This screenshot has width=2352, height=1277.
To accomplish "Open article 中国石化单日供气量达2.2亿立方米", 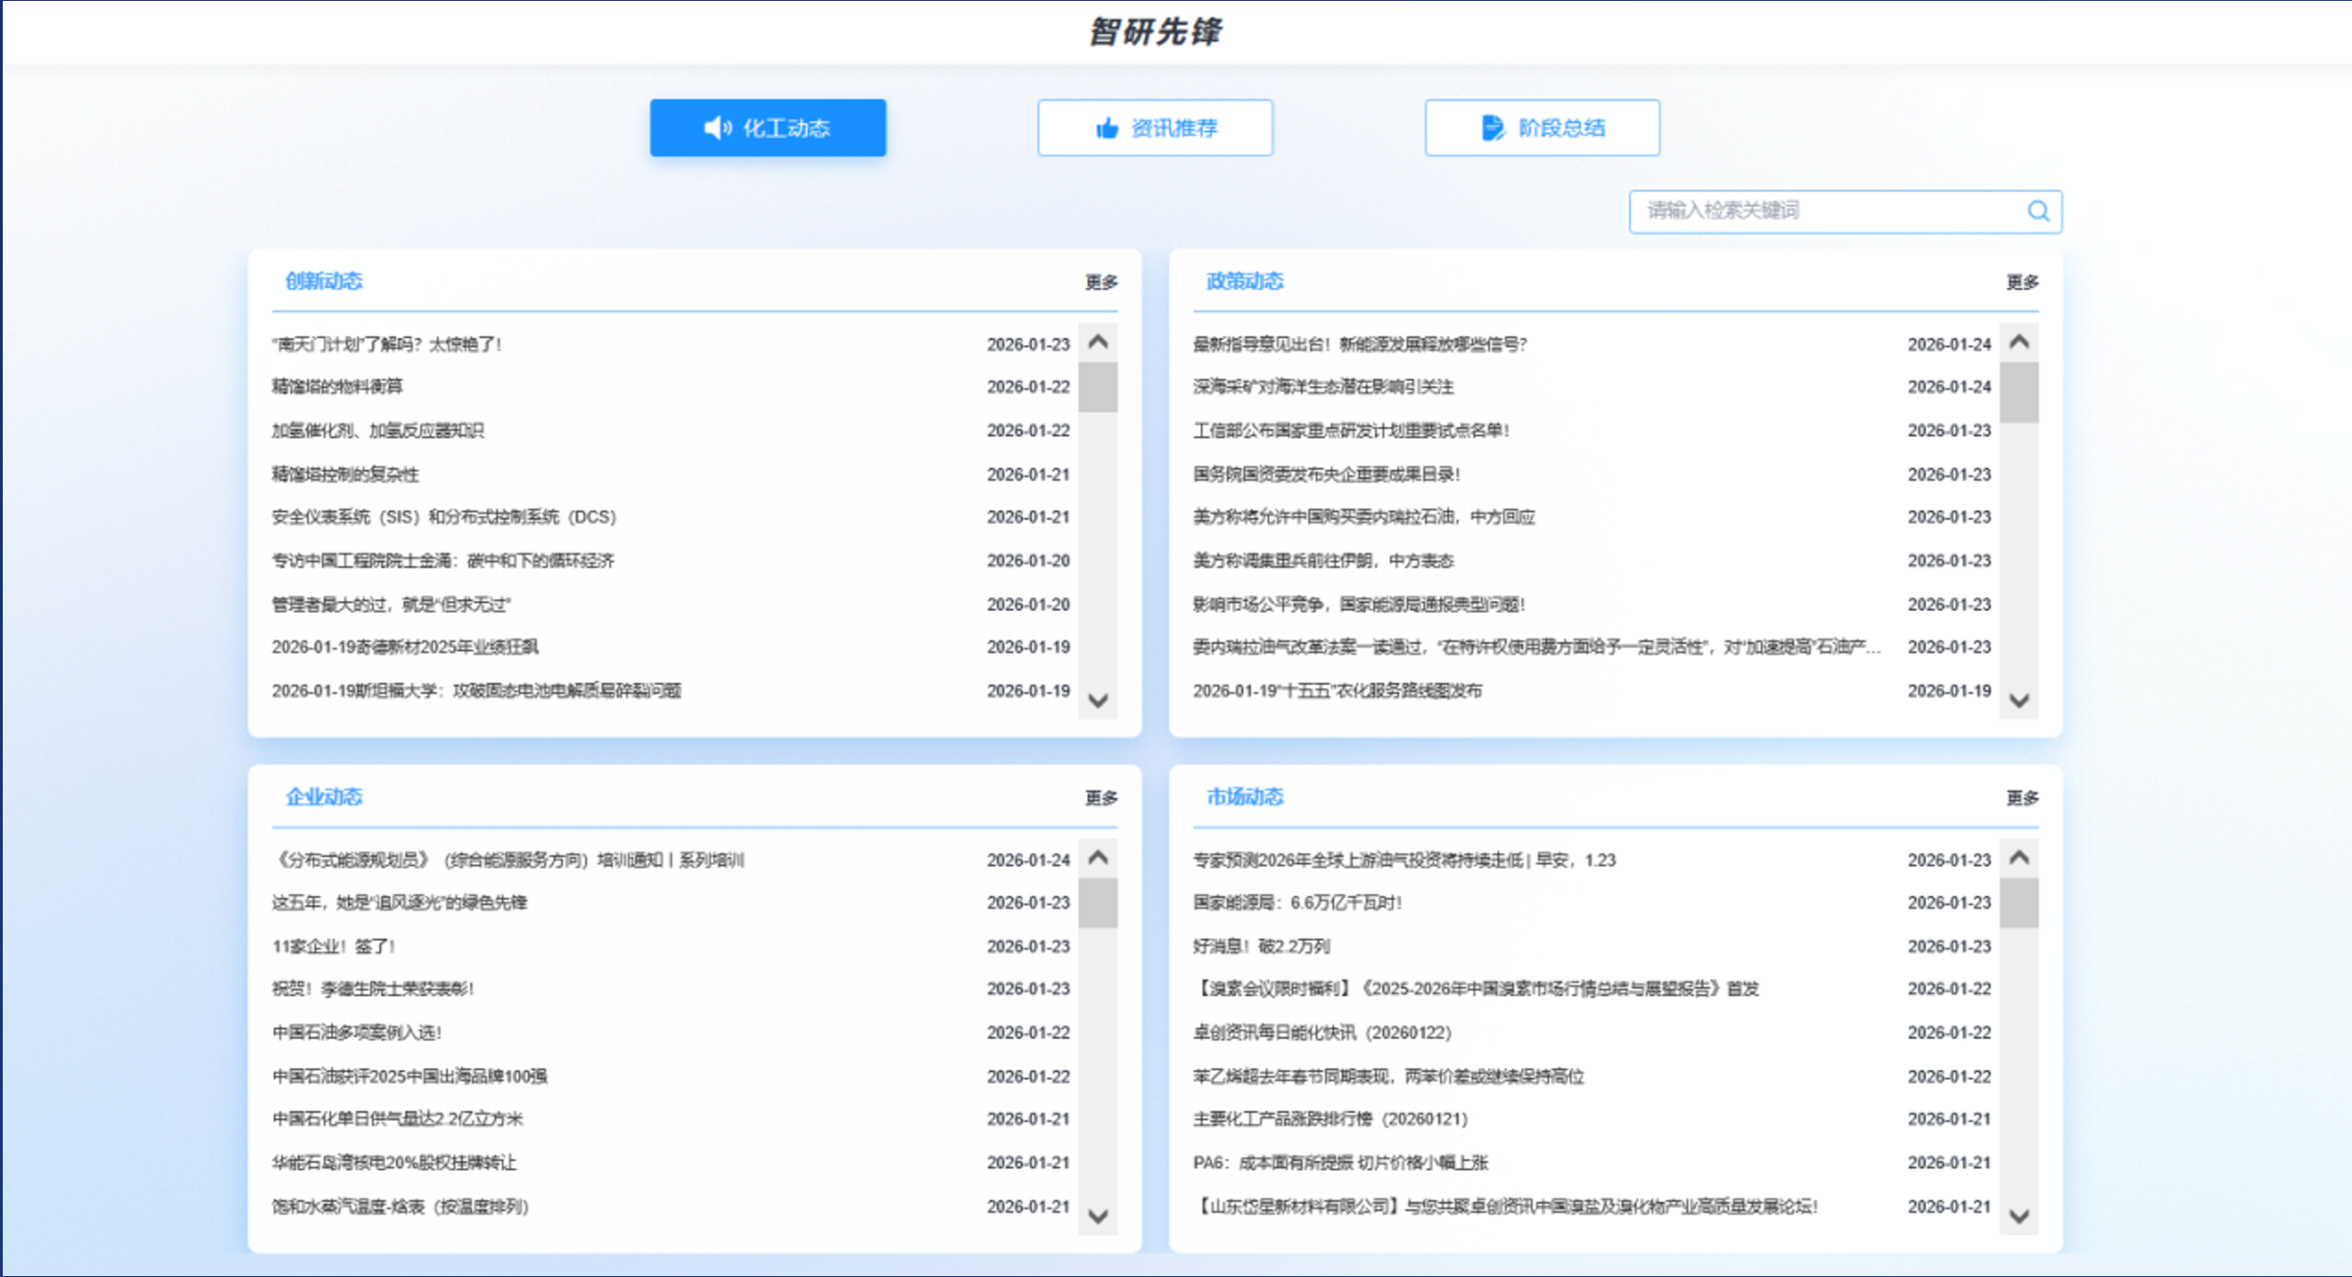I will pyautogui.click(x=397, y=1119).
